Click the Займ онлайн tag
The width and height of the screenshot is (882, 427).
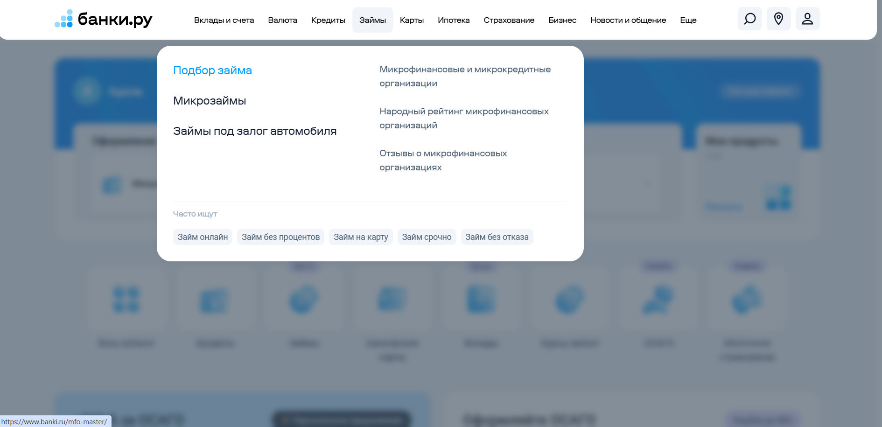click(203, 237)
